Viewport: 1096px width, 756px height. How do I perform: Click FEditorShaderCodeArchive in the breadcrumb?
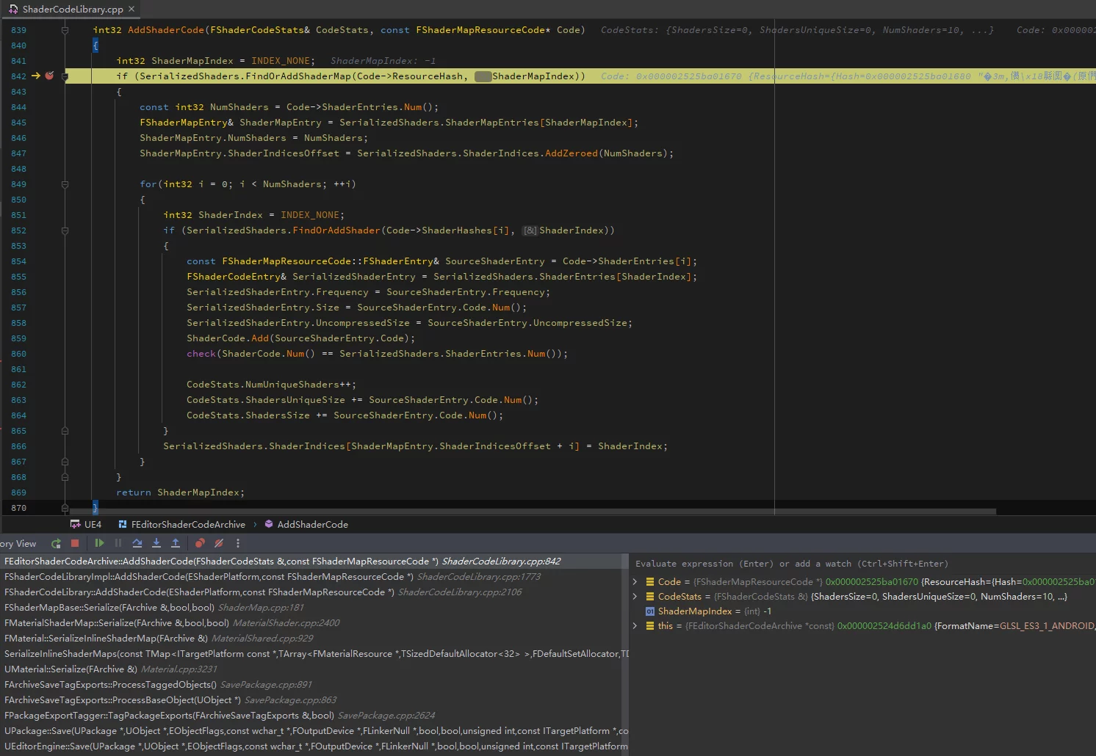point(188,525)
